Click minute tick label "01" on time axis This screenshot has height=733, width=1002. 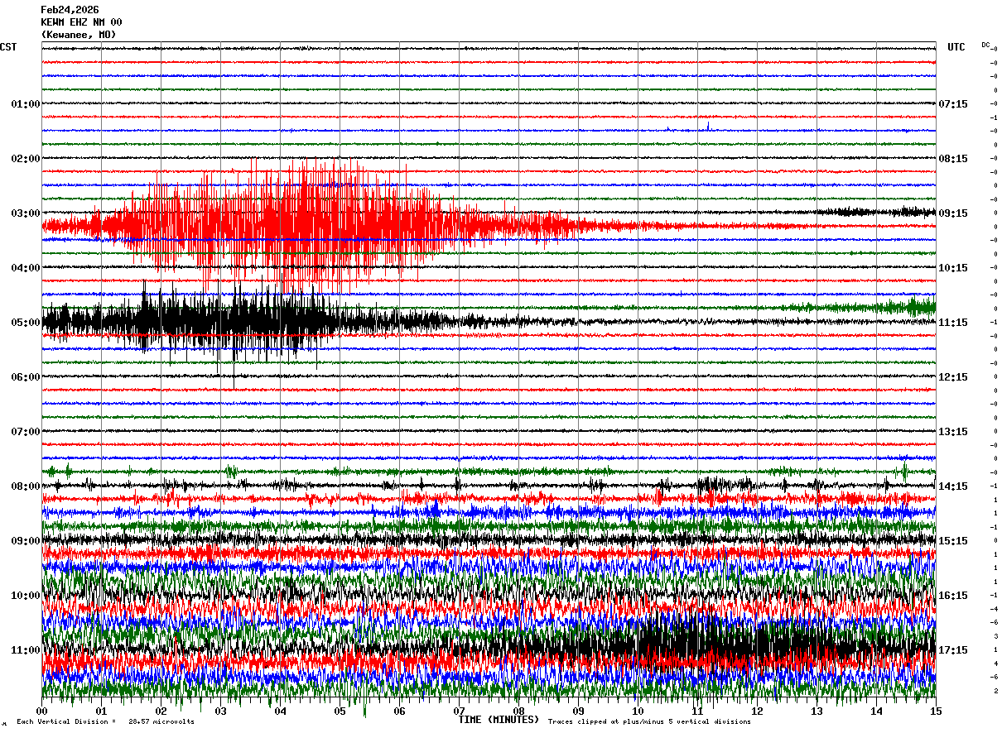pos(102,711)
